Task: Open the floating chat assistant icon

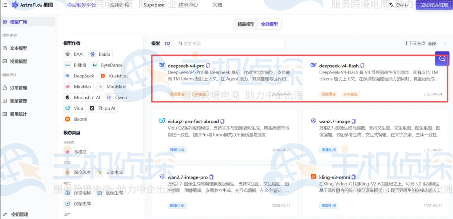Action: click(442, 58)
